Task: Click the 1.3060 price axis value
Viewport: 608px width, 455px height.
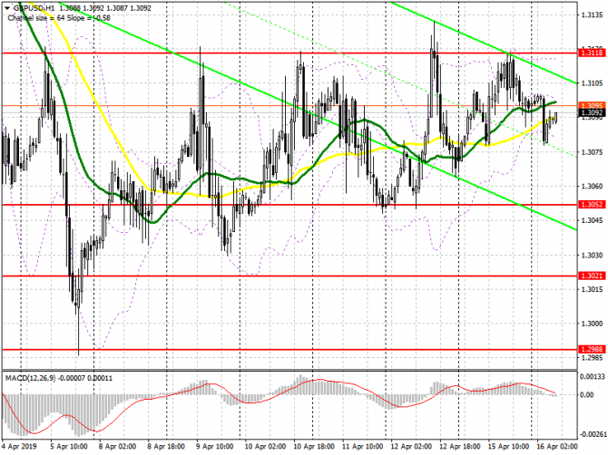Action: [x=592, y=186]
